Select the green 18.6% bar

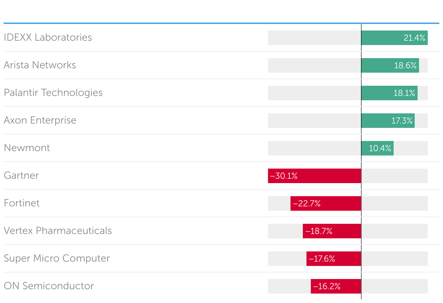point(390,65)
